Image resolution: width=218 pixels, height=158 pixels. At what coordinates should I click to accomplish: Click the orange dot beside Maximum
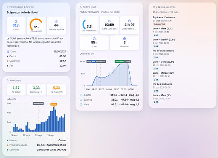[x=7, y=61]
